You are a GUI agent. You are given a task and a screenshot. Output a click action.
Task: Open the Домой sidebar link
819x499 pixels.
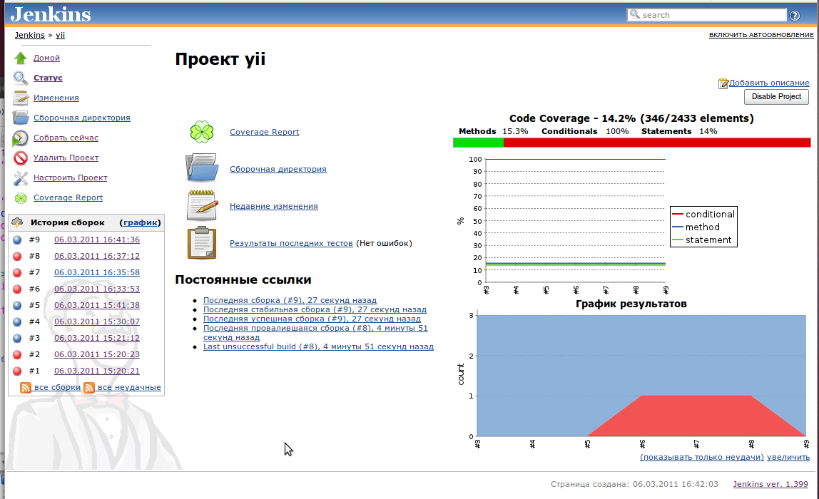pos(46,58)
